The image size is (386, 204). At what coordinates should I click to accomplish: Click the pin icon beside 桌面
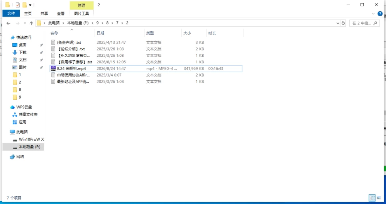click(41, 45)
